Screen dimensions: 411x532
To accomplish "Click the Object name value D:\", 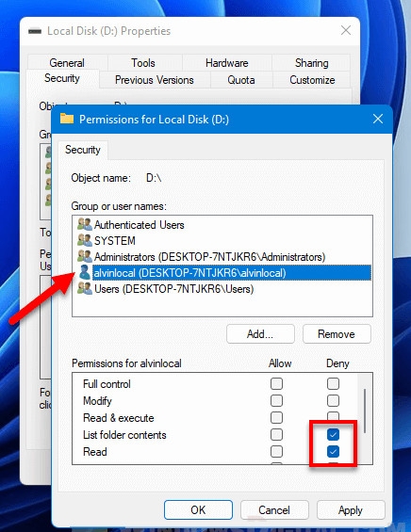I will (154, 177).
